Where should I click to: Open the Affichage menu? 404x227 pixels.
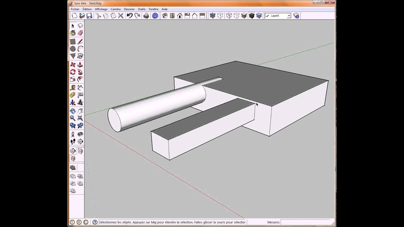[x=101, y=9]
